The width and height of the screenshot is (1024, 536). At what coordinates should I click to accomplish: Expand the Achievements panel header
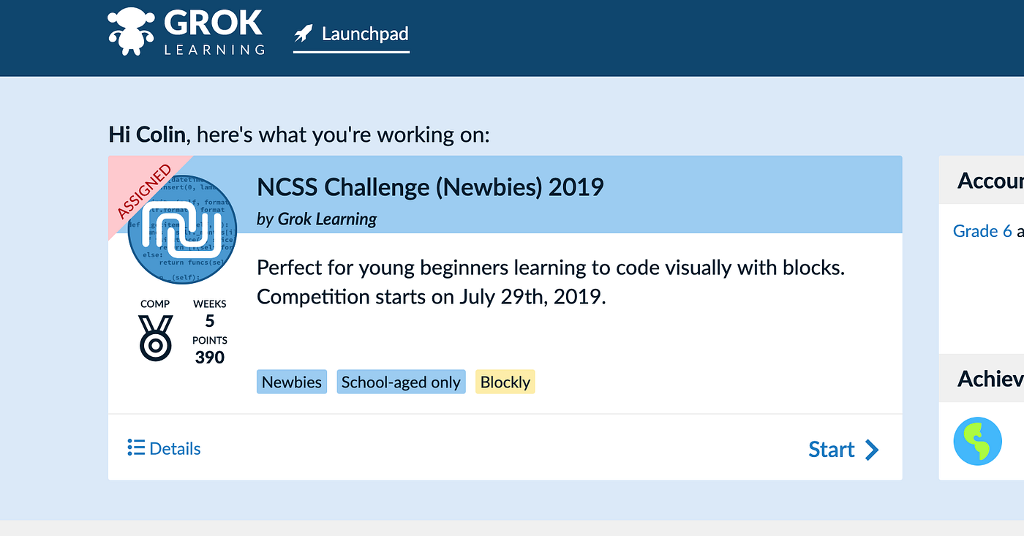click(990, 378)
